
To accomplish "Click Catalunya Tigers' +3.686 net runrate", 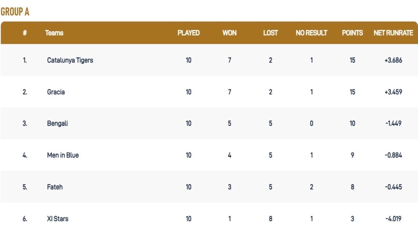I will coord(393,60).
